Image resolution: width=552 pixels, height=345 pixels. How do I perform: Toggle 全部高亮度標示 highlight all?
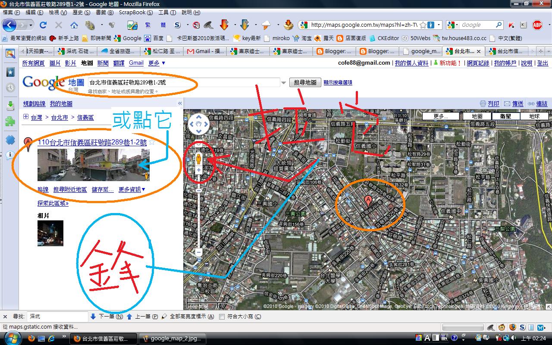click(x=188, y=317)
